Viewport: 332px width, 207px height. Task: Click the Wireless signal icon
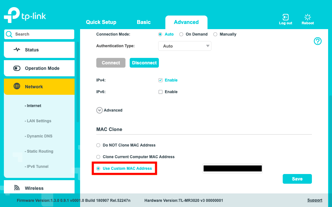pos(17,188)
